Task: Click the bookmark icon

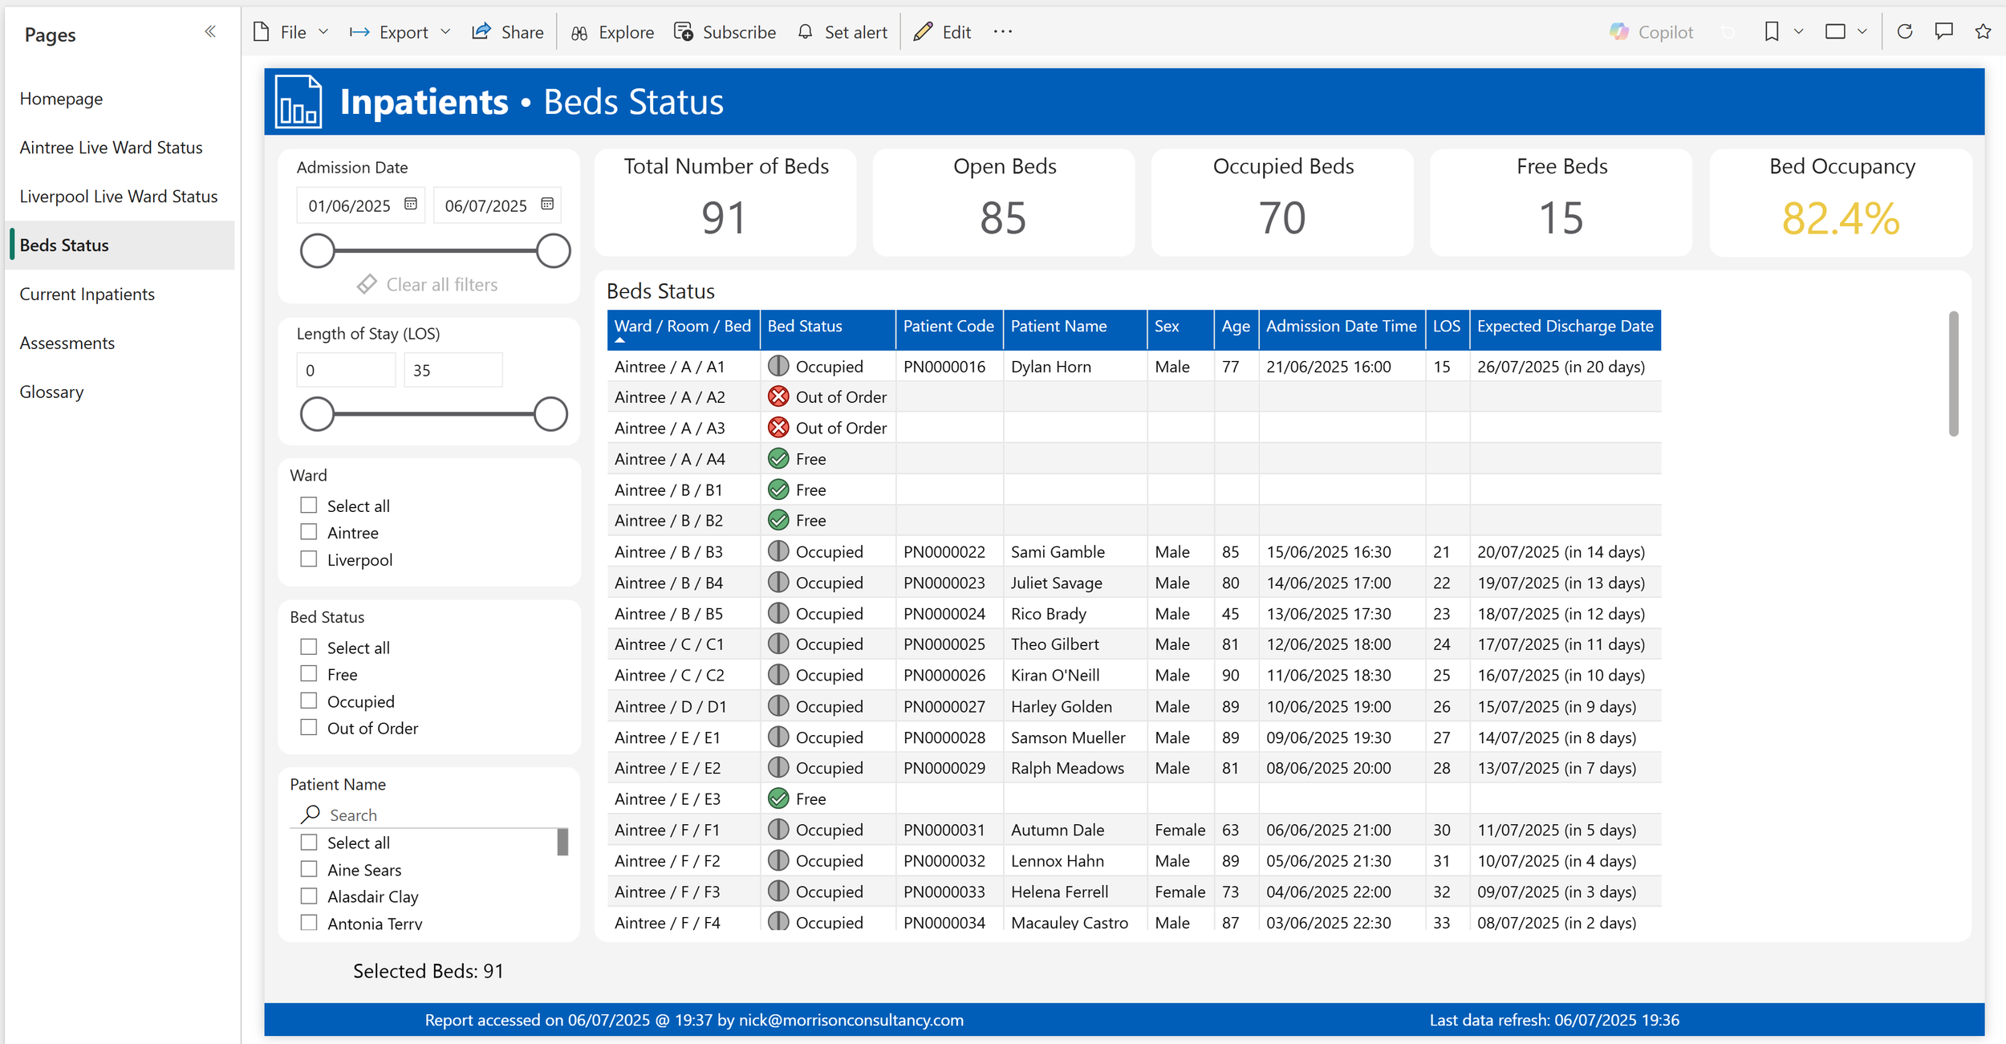Action: click(1772, 32)
